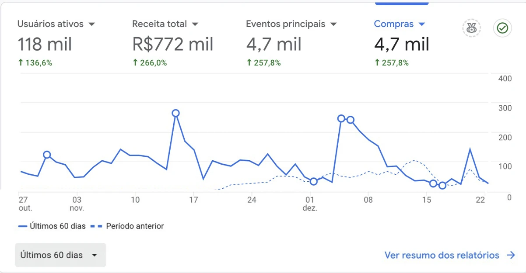Screen dimensions: 526x273
Task: Expand the Eventos principais dropdown arrow
Action: tap(333, 24)
